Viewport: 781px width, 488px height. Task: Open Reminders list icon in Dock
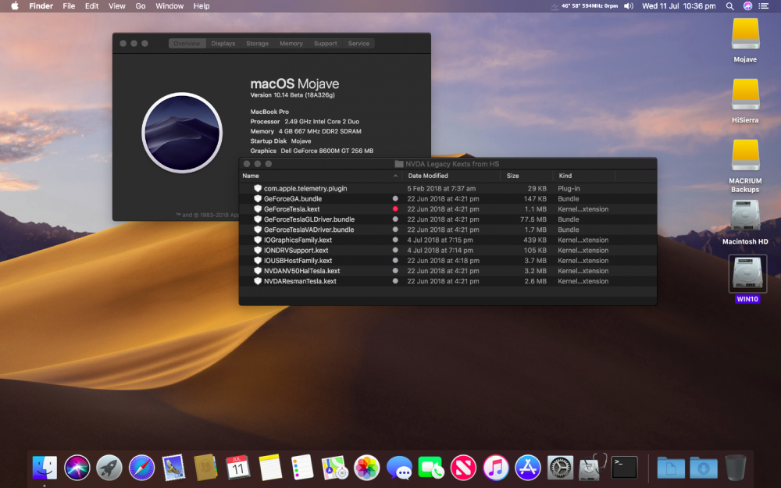coord(302,468)
